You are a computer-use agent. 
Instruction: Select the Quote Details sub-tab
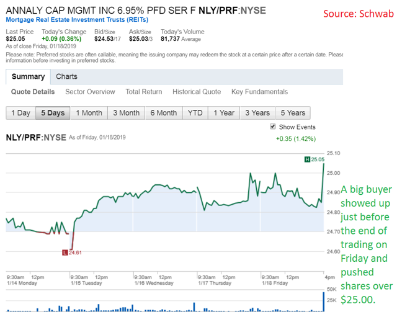[33, 92]
